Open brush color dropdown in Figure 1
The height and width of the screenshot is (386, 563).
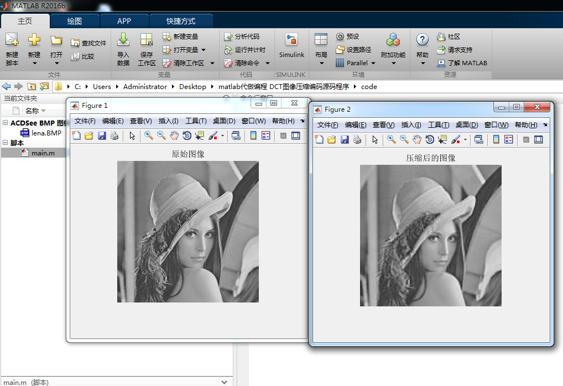pyautogui.click(x=223, y=135)
